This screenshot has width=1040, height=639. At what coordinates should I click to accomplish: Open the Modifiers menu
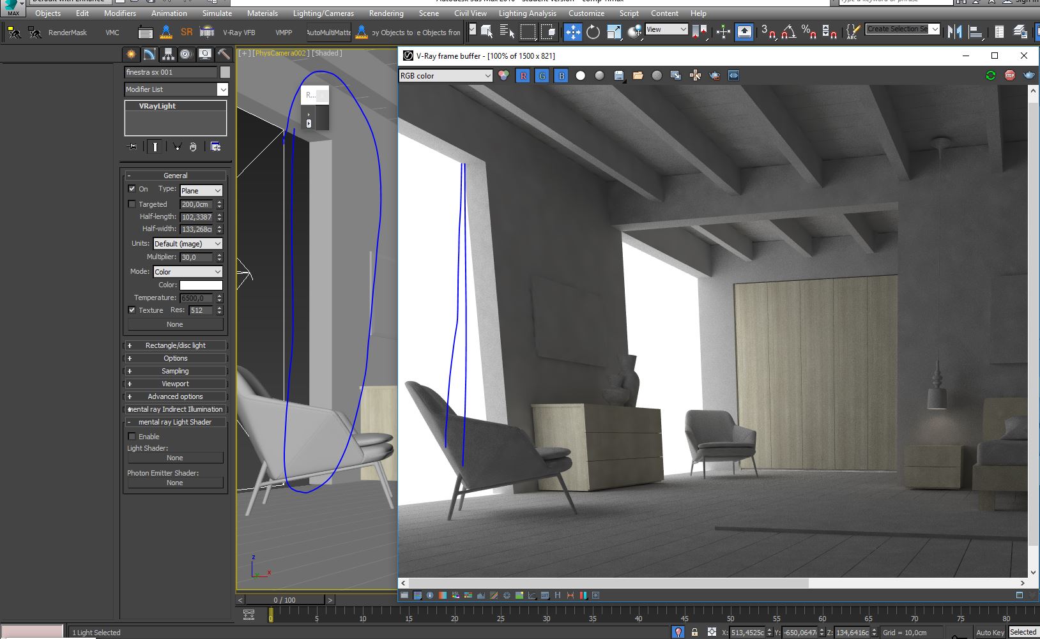point(120,13)
